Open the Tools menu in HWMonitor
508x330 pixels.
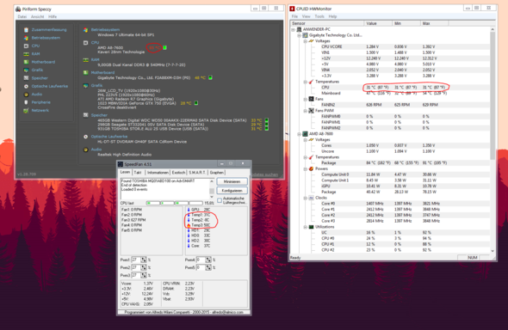click(319, 16)
